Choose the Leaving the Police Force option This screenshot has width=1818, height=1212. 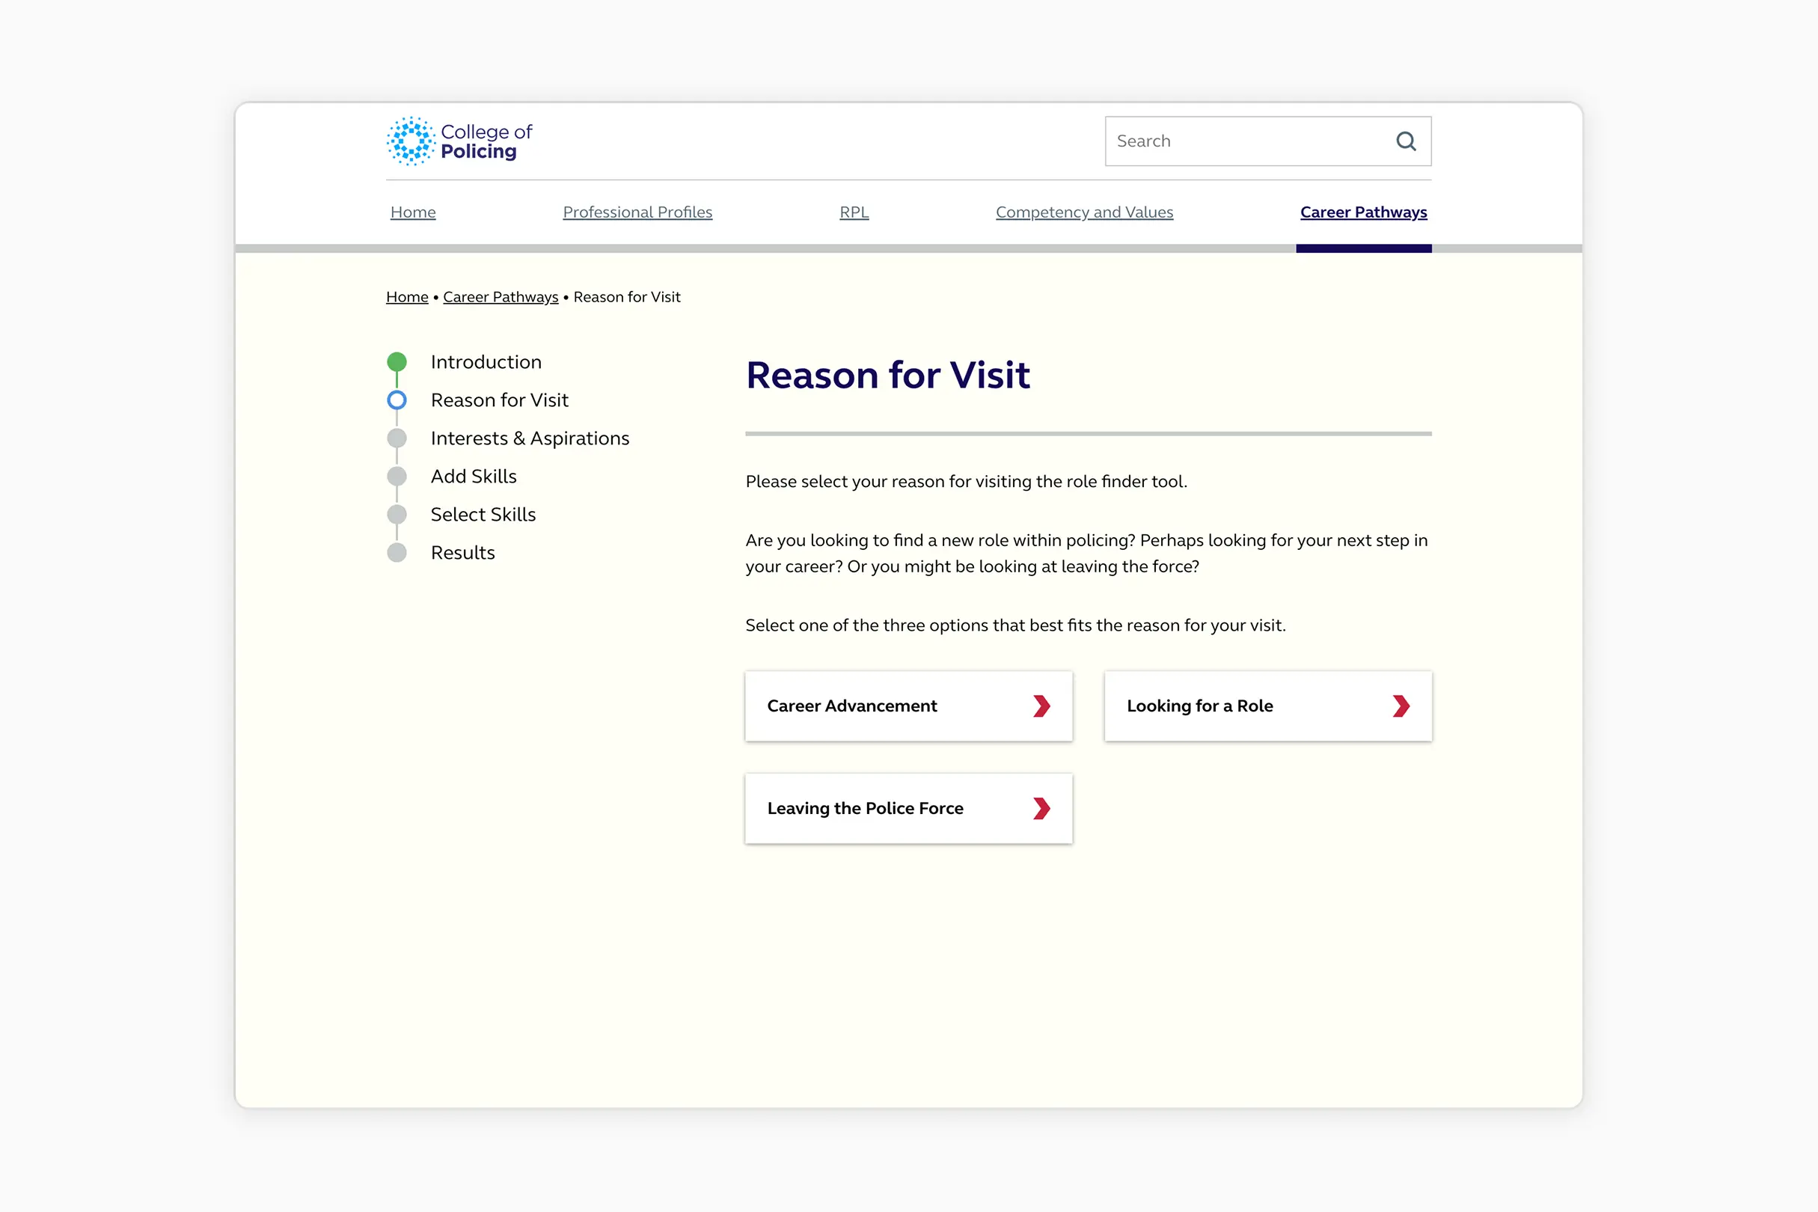(x=908, y=809)
